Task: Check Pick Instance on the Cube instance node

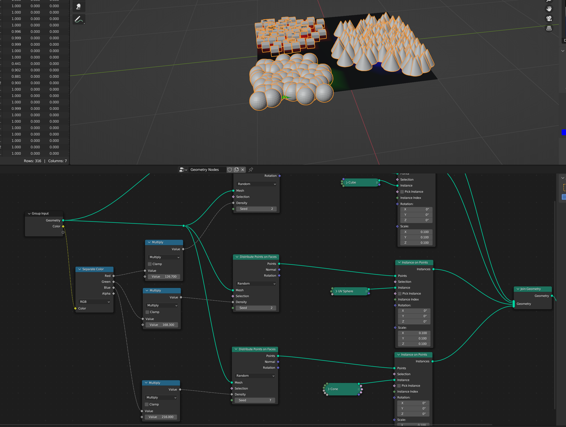Action: coord(402,192)
